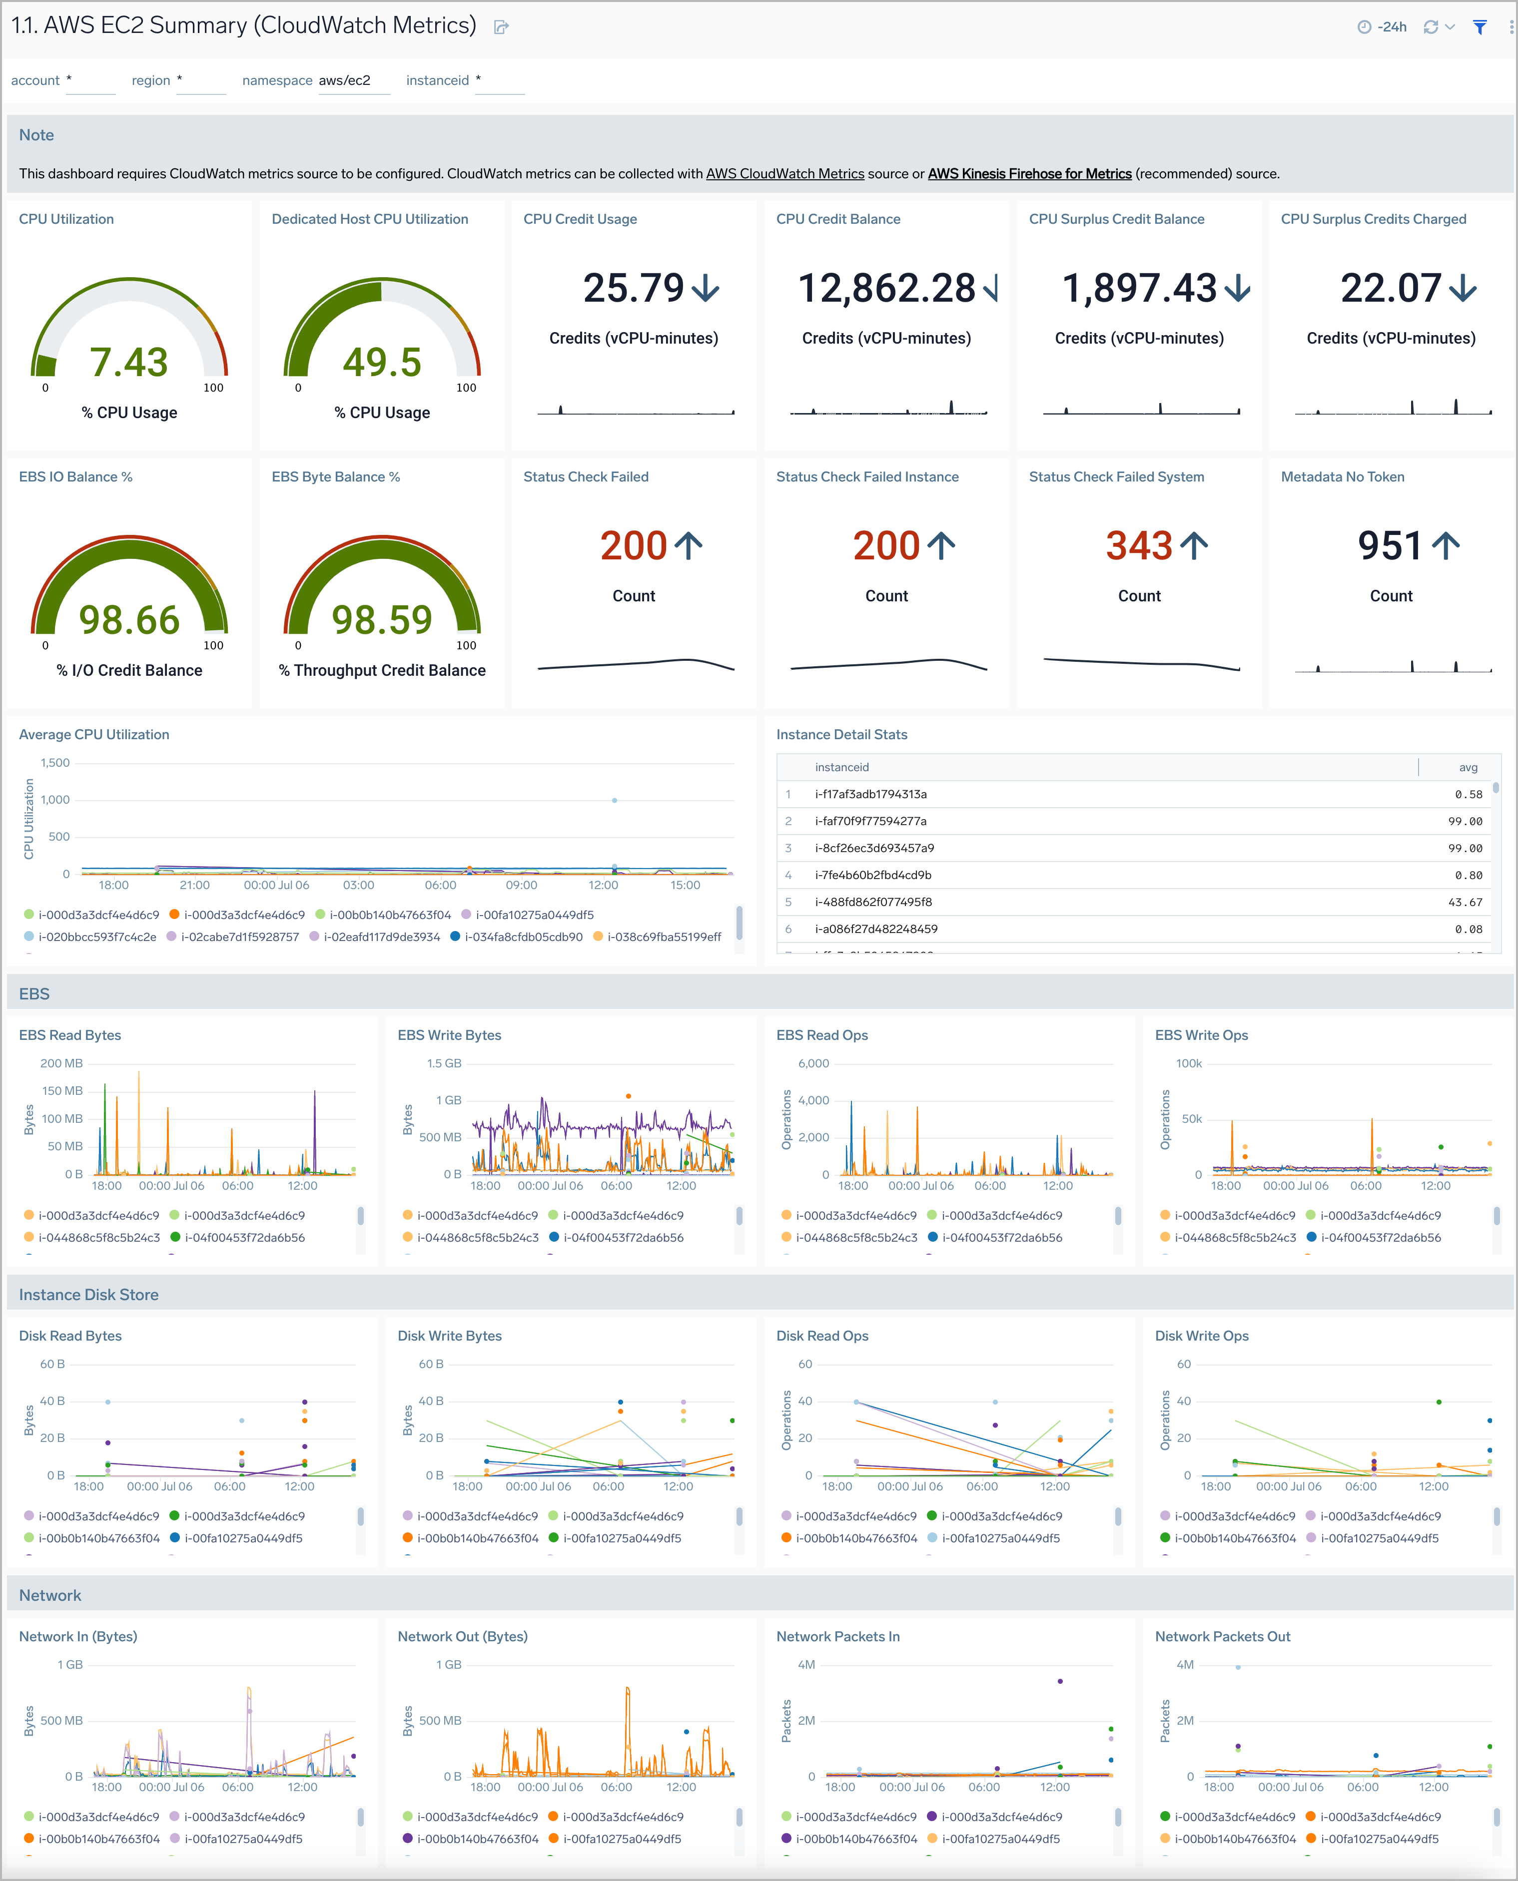
Task: Click the Metadata No Token count 951
Action: [x=1390, y=545]
